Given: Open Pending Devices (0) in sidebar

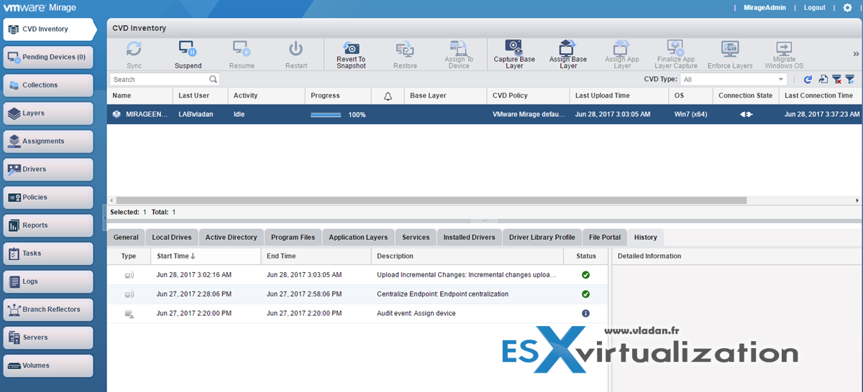Looking at the screenshot, I should (48, 57).
